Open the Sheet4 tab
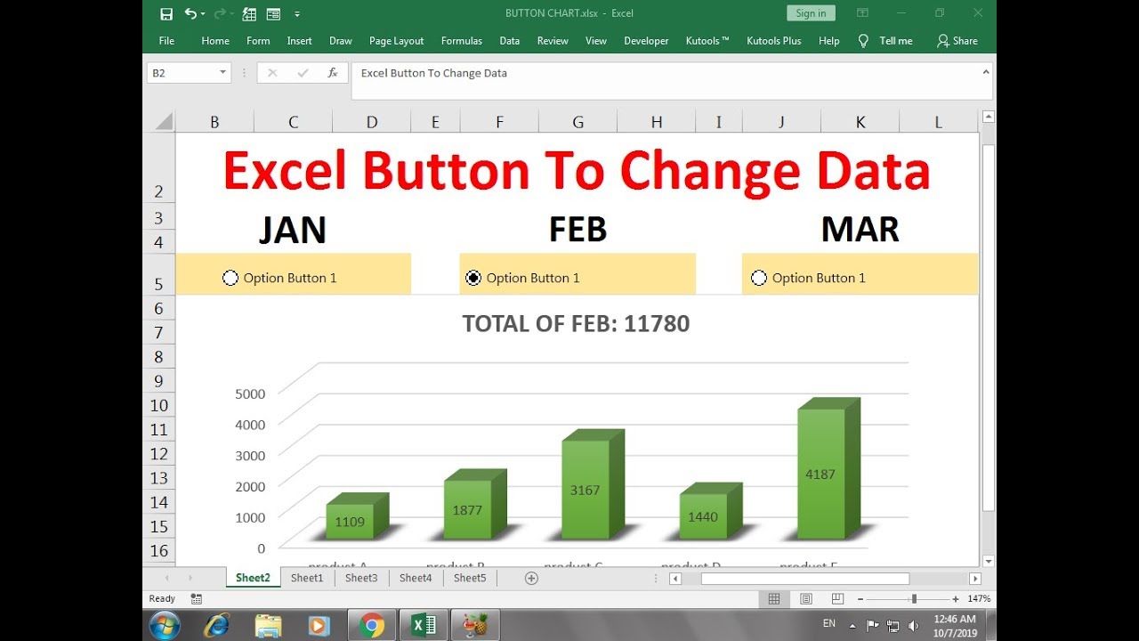This screenshot has height=641, width=1139. pos(416,578)
